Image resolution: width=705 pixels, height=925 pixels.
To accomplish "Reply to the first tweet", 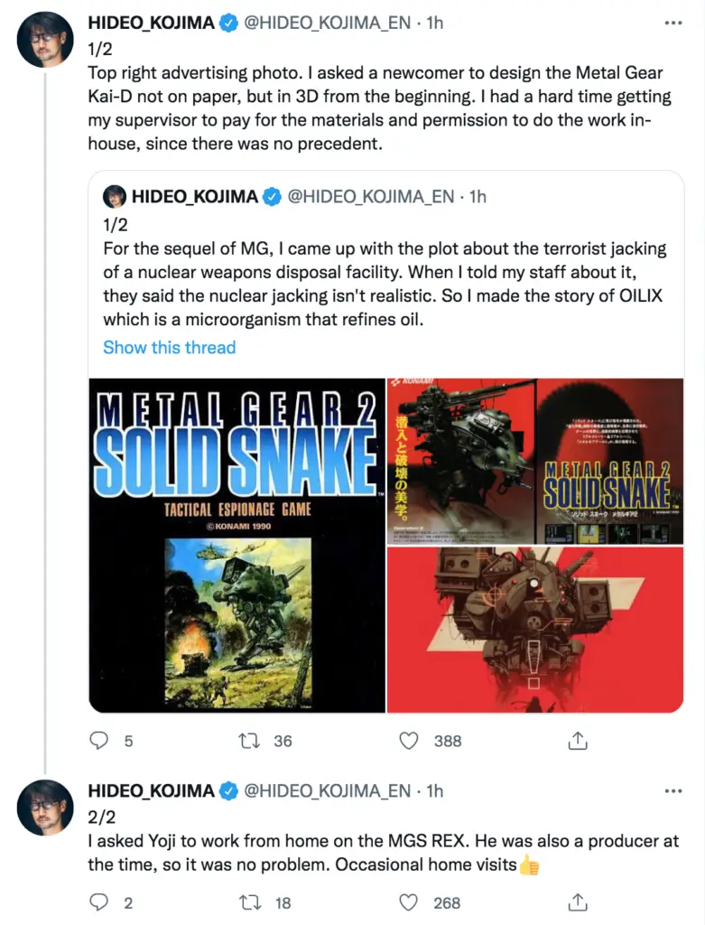I will click(100, 741).
